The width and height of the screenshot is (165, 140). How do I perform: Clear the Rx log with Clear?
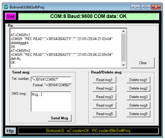click(x=143, y=63)
